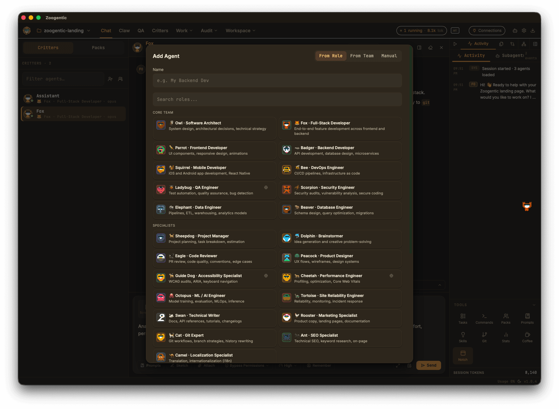Click the floating fox mascot icon
This screenshot has width=559, height=409.
tap(527, 206)
